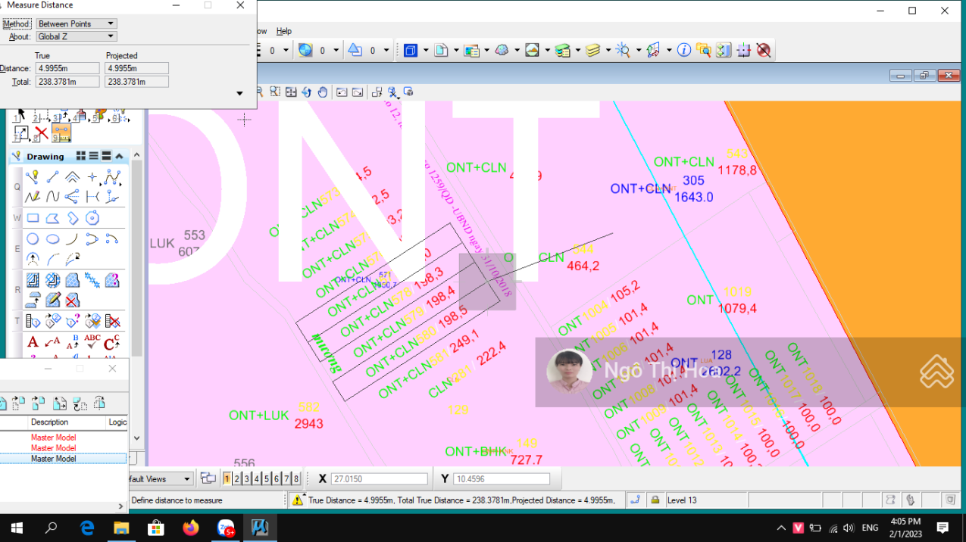Open the About dropdown Global Z

pos(77,36)
